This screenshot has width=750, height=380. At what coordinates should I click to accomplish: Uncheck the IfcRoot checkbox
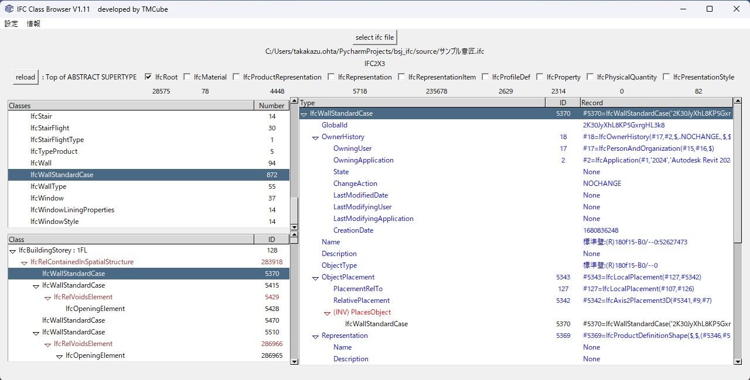[148, 77]
